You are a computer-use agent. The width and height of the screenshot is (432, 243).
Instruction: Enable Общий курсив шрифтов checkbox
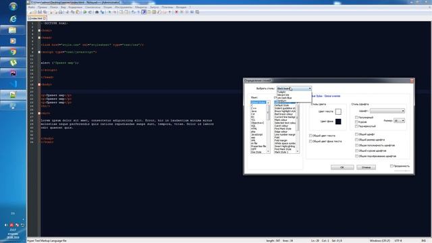point(356,151)
